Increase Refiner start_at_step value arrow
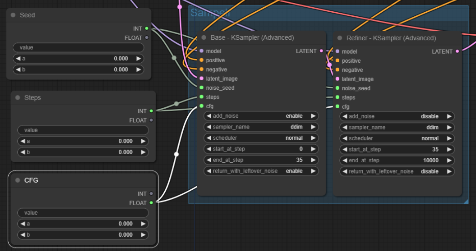The height and width of the screenshot is (251, 476). (449, 149)
